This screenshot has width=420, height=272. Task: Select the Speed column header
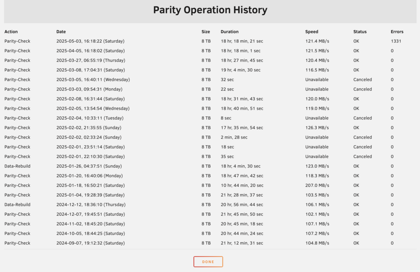pos(312,31)
